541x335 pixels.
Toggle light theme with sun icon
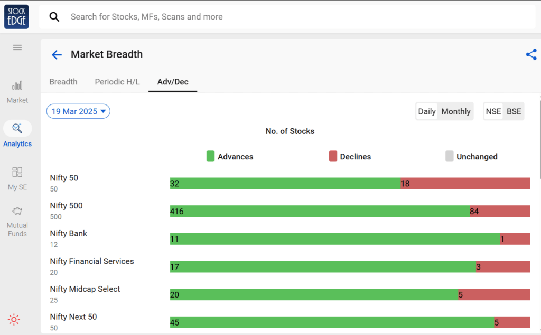[14, 319]
